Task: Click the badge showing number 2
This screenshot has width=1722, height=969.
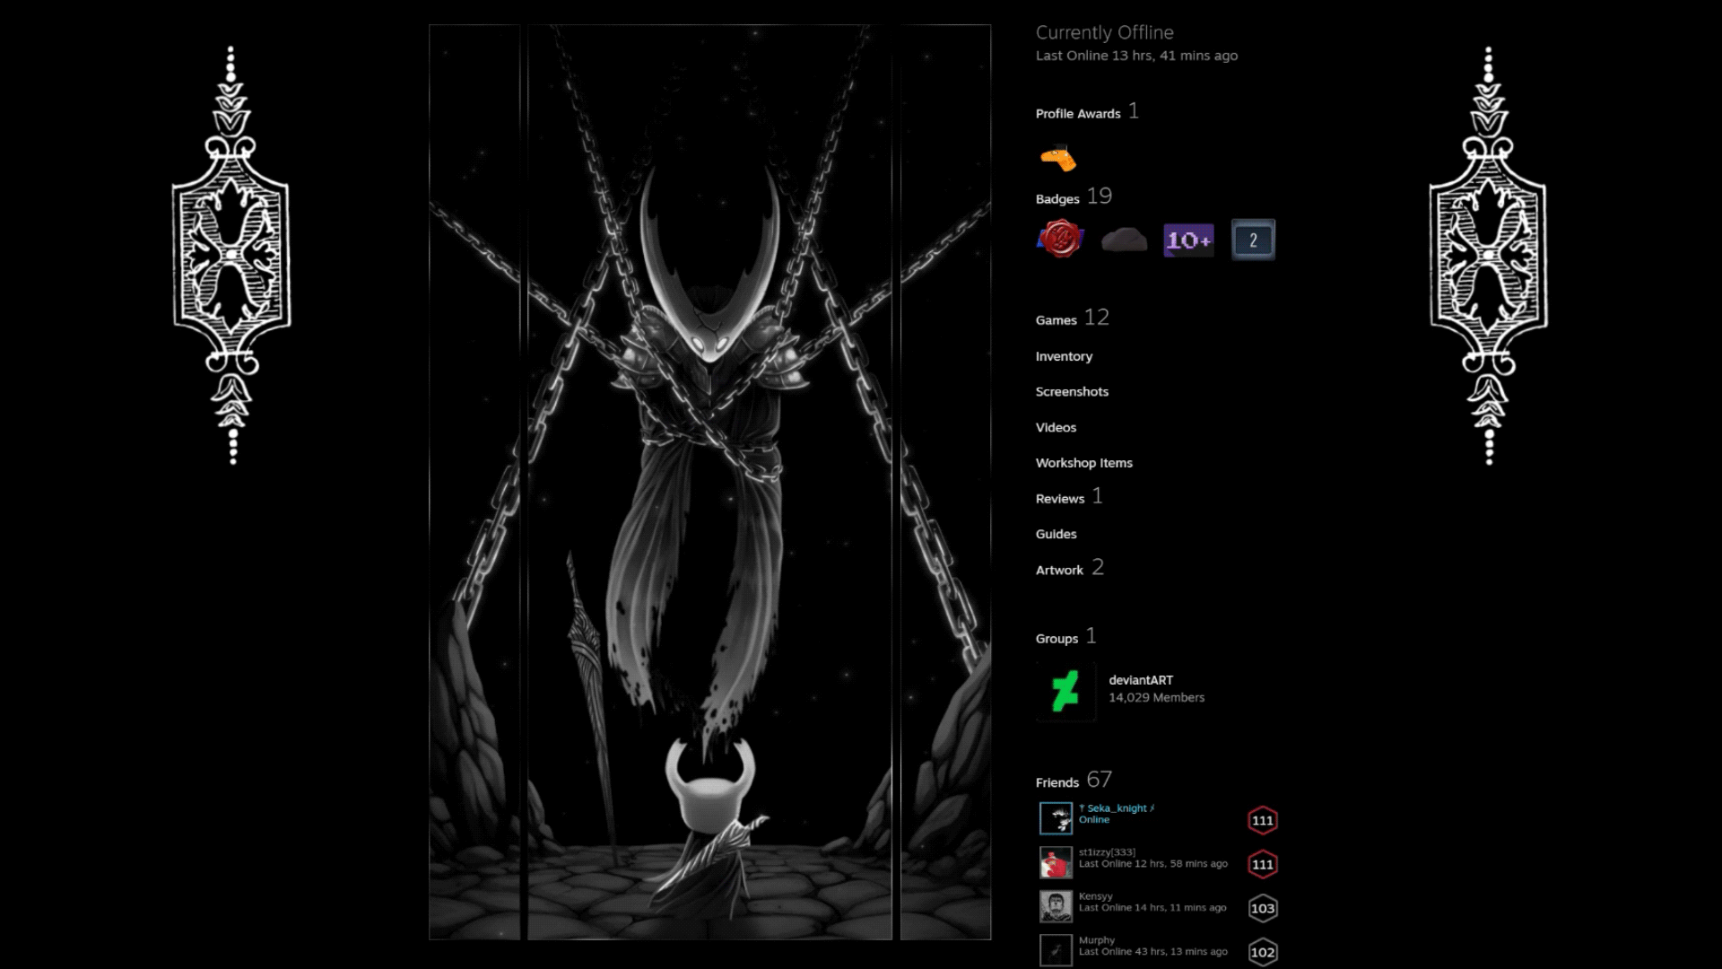Action: 1253,240
